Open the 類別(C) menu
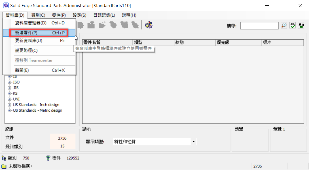Viewport: 309px width, 170px height. click(38, 15)
